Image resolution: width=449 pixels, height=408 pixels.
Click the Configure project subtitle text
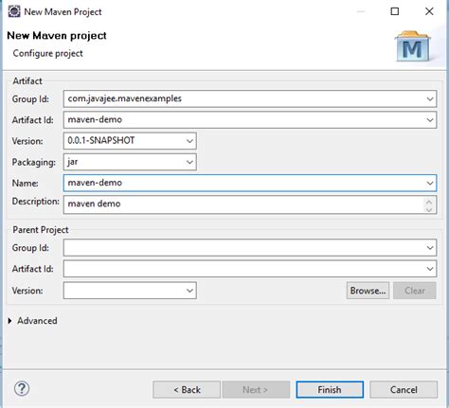coord(48,53)
